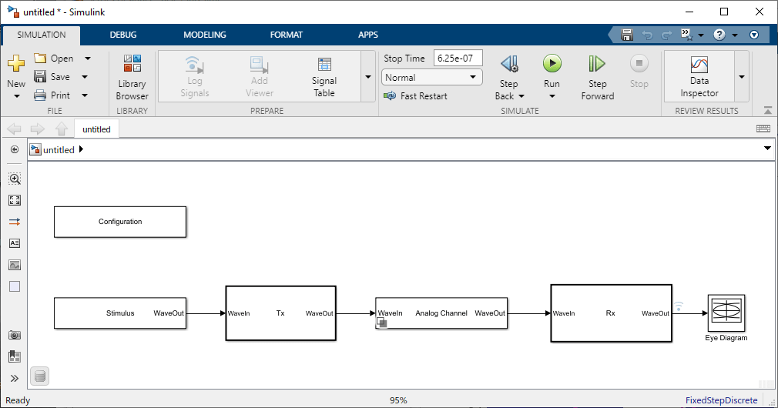
Task: Expand the Step Back options arrow
Action: click(x=521, y=96)
